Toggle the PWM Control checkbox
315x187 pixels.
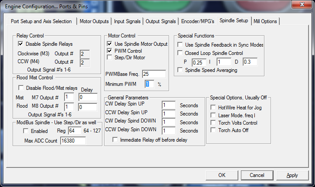(x=110, y=51)
